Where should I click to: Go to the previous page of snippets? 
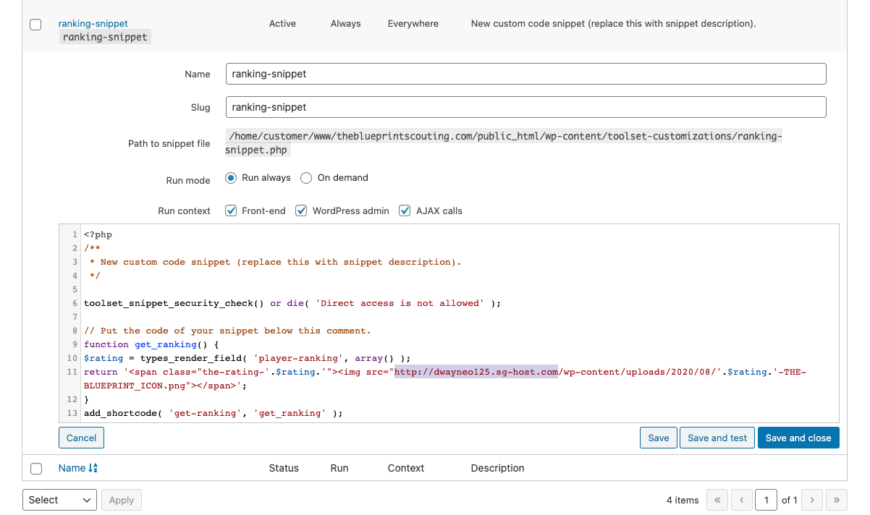[742, 500]
